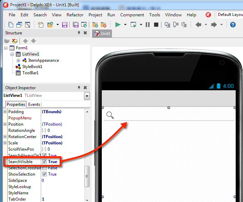Click the new file sparkle icon
The image size is (243, 202).
pyautogui.click(x=40, y=25)
